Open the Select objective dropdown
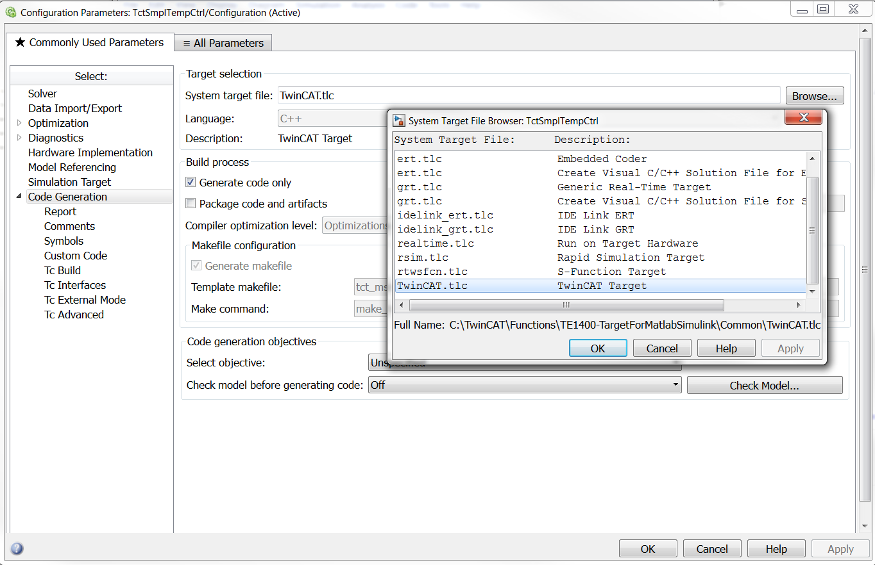The image size is (875, 565). (x=525, y=363)
